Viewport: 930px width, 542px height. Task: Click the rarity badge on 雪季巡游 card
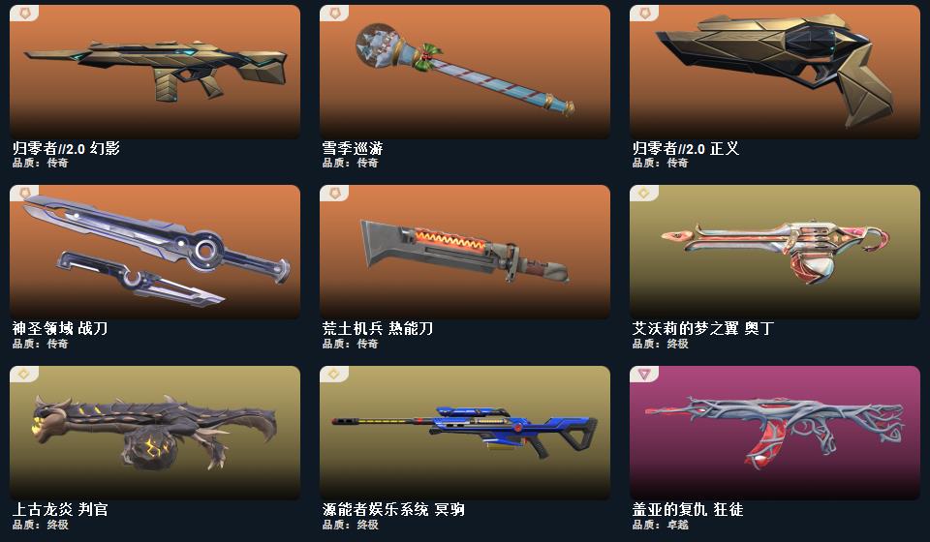334,13
